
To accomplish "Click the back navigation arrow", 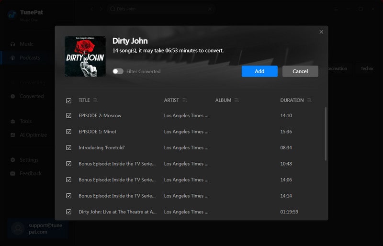I will click(92, 9).
